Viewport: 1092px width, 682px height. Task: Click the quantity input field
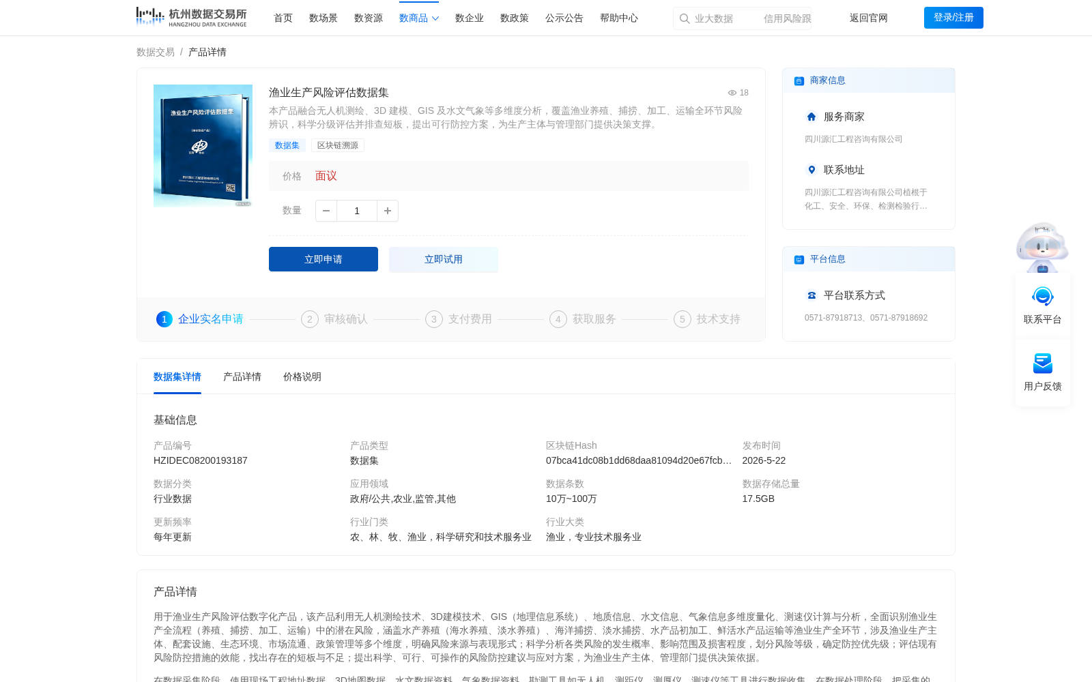(357, 211)
